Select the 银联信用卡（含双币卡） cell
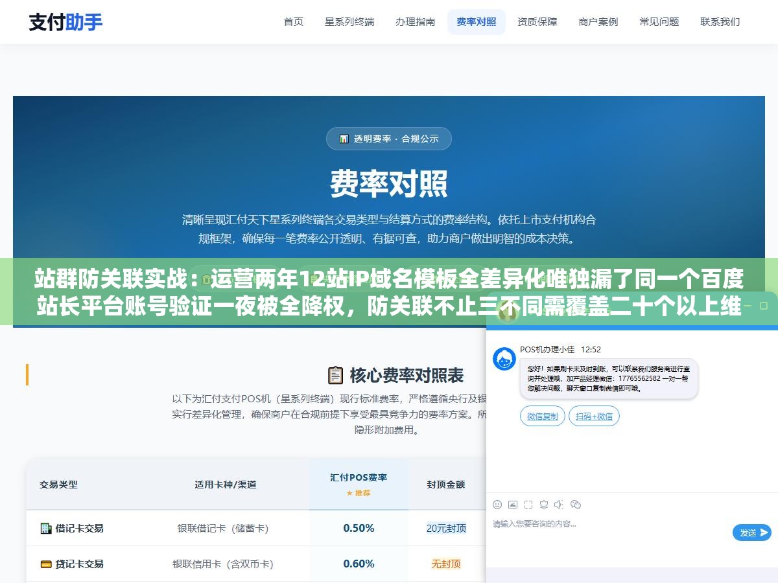778x583 pixels. point(223,564)
